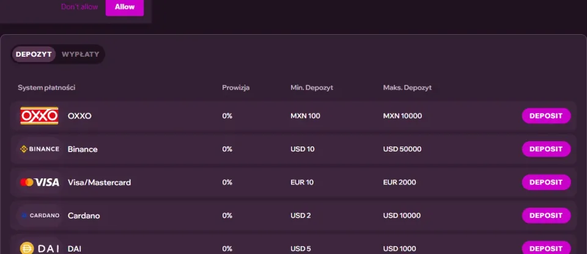Select the Cardano payment name

click(x=84, y=216)
